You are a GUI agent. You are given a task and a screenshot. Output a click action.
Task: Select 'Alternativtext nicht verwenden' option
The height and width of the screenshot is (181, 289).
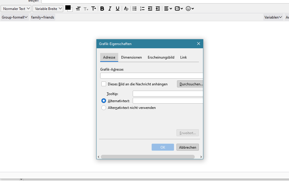click(104, 108)
